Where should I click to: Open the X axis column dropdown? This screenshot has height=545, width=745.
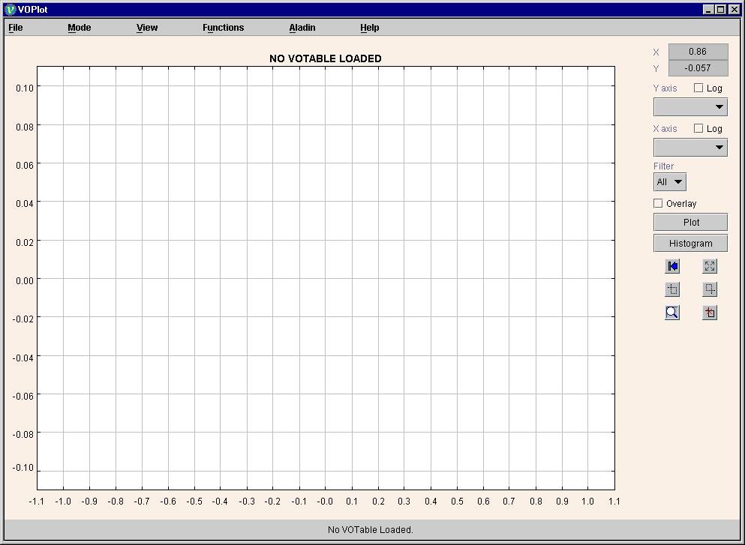click(690, 147)
